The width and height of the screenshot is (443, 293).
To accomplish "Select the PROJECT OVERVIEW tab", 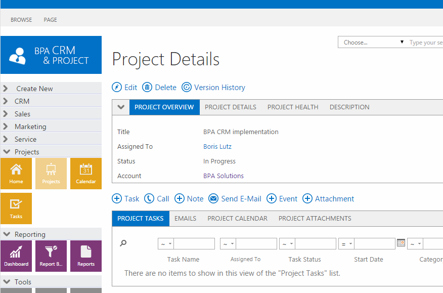I will 164,107.
